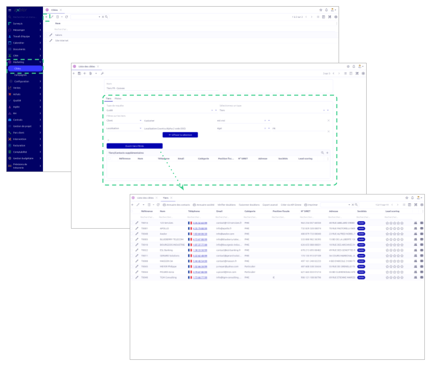Click the refresh icon in Cibles toolbar
The image size is (431, 366).
[x=66, y=17]
